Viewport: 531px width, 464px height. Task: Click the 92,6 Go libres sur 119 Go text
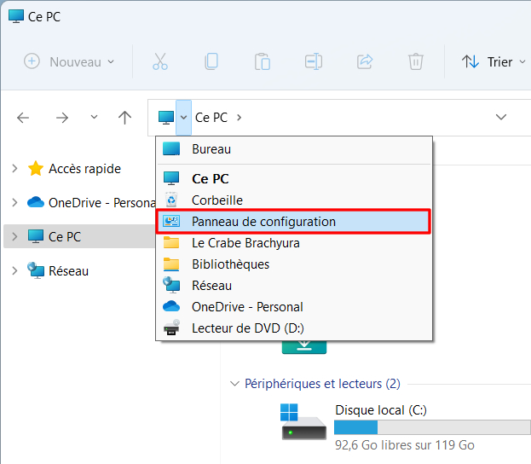point(405,445)
